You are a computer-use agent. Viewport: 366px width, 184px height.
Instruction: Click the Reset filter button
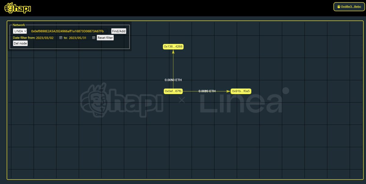[x=105, y=38]
